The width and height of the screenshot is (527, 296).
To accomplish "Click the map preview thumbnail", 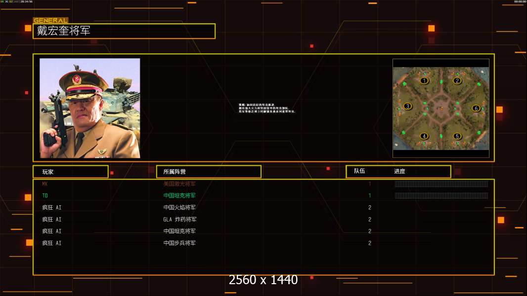I will pyautogui.click(x=441, y=108).
